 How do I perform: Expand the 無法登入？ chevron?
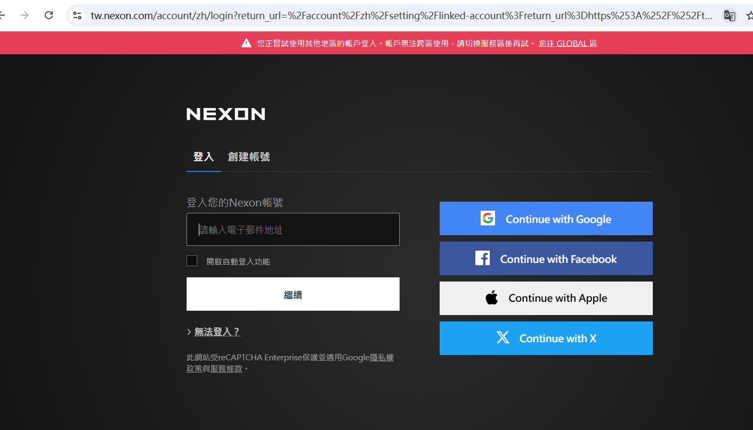[x=189, y=332]
